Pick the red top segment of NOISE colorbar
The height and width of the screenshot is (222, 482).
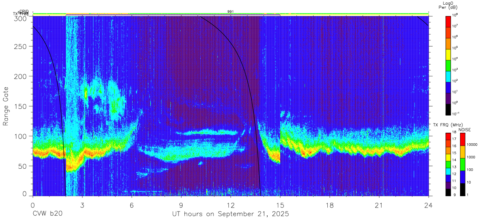click(x=462, y=139)
